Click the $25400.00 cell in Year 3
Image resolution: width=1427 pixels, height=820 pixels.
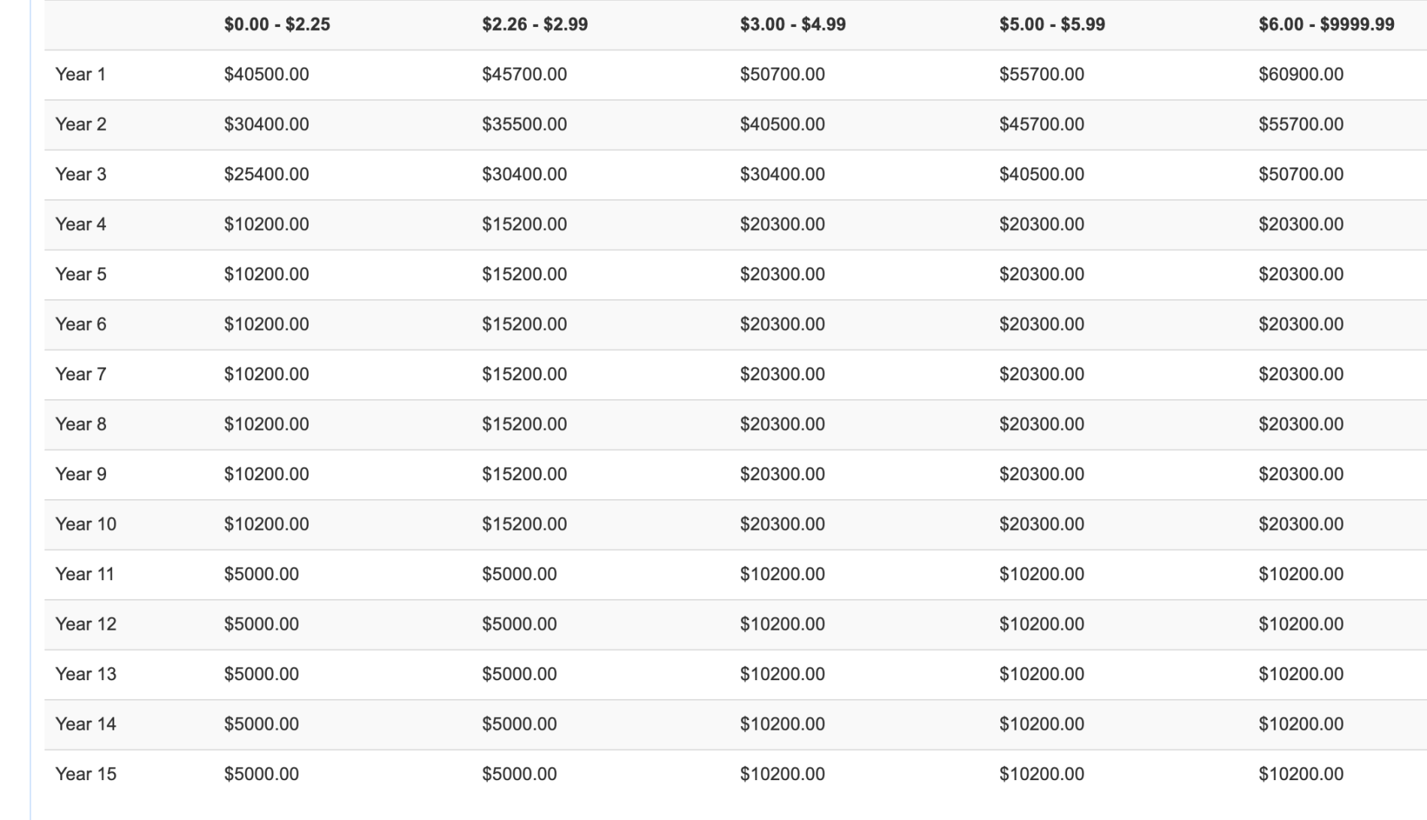click(266, 174)
